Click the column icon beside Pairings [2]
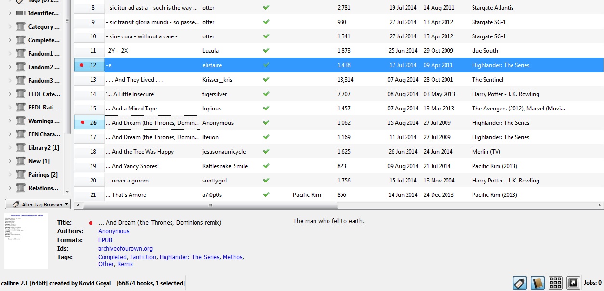Screen dimensions: 604x291 coord(20,175)
